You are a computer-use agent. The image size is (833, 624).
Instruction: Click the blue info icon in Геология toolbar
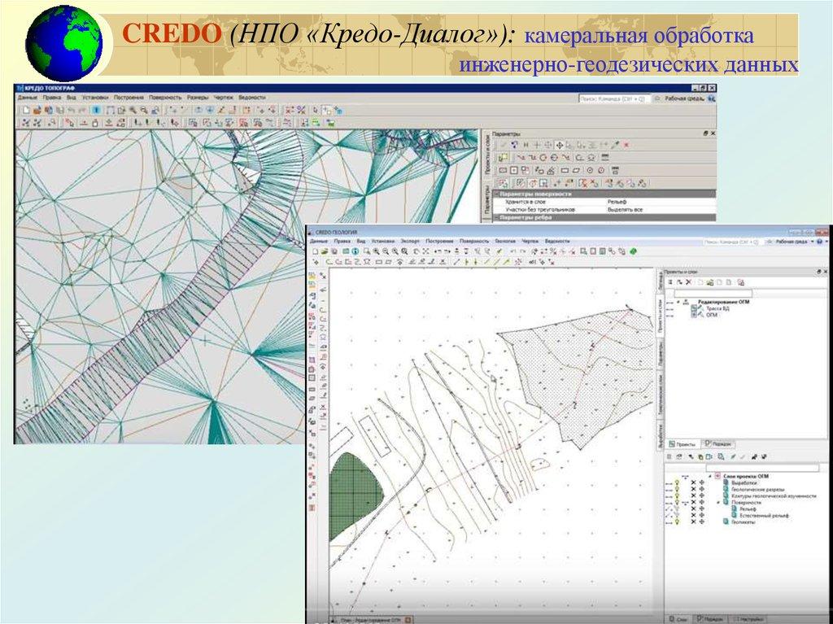point(355,252)
